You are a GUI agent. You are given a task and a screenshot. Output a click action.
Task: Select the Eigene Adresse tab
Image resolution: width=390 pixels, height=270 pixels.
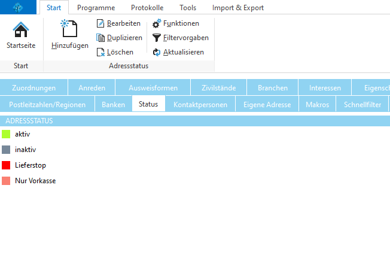[267, 105]
